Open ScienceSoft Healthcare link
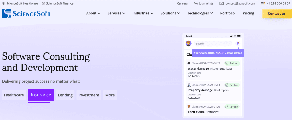 (x=22, y=3)
